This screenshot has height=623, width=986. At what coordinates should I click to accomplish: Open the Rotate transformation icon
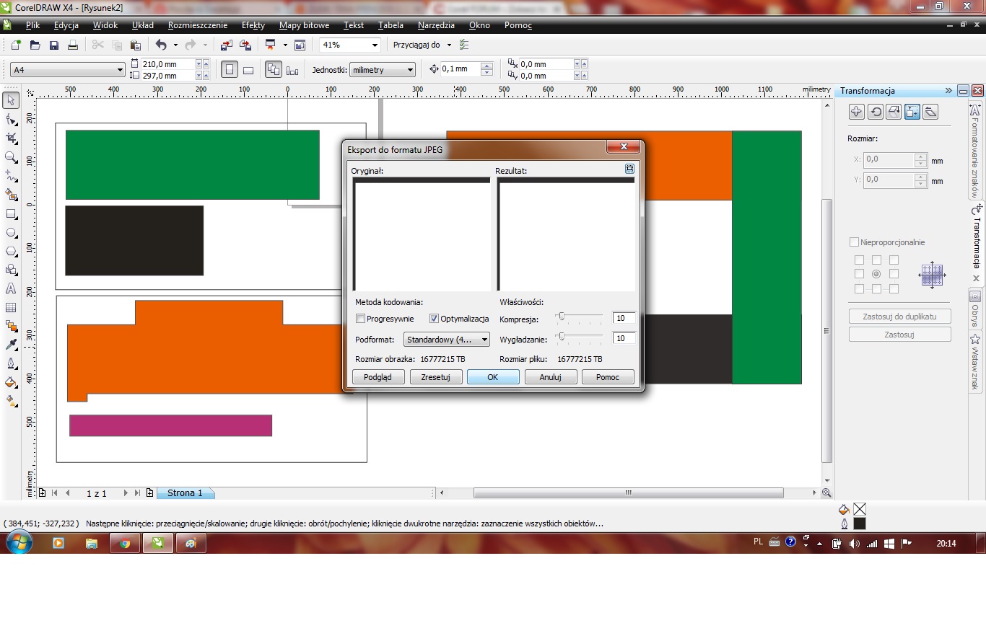pyautogui.click(x=875, y=112)
